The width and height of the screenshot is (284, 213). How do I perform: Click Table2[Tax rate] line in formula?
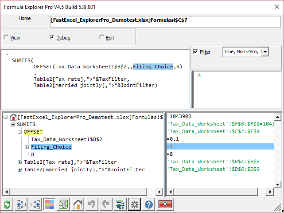tap(82, 79)
